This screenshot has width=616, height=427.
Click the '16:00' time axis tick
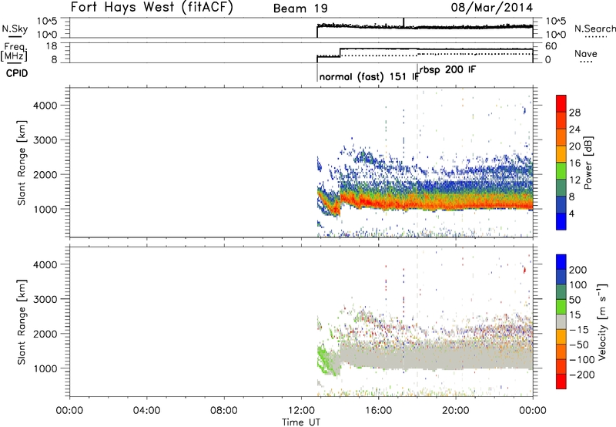tap(378, 411)
